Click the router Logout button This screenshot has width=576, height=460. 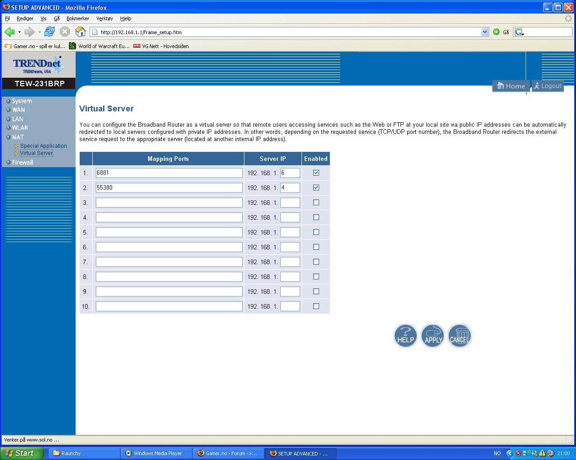(x=548, y=86)
